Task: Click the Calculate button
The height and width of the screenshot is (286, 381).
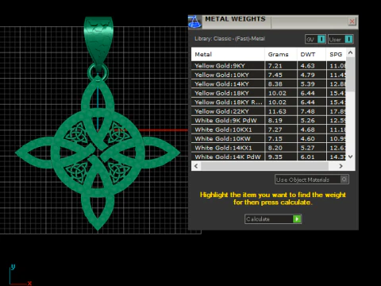Action: pos(273,219)
